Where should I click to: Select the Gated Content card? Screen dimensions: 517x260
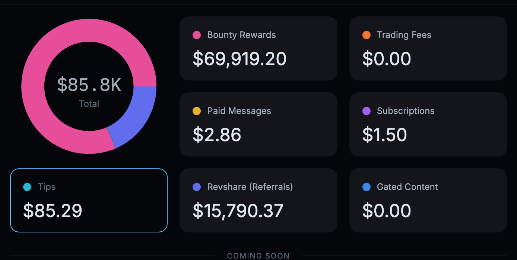pos(428,200)
